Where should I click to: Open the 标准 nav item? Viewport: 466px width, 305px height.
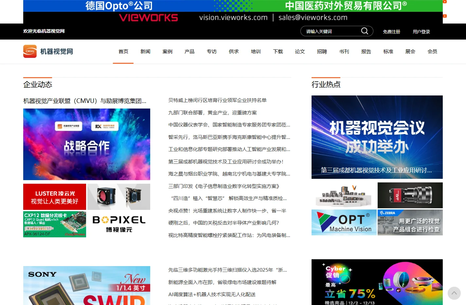tap(388, 52)
